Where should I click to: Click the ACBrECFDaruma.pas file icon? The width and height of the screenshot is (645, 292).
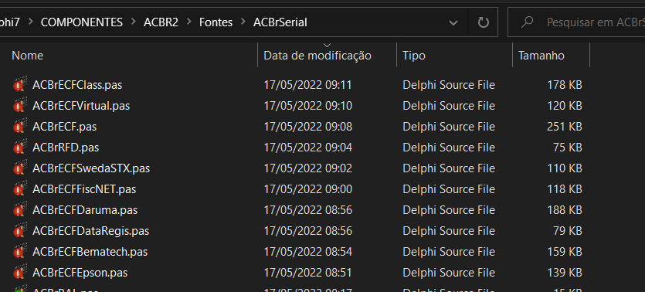pos(20,210)
